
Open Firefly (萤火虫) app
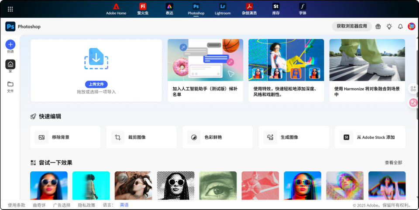(x=143, y=9)
